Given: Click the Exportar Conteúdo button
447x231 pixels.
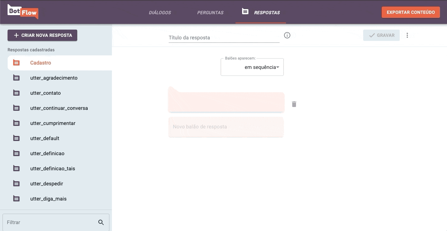Looking at the screenshot, I should coord(410,12).
